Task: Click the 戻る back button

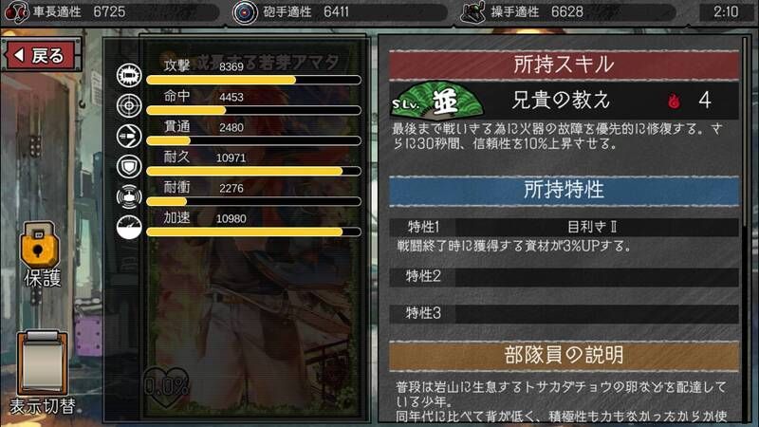Action: (x=41, y=55)
